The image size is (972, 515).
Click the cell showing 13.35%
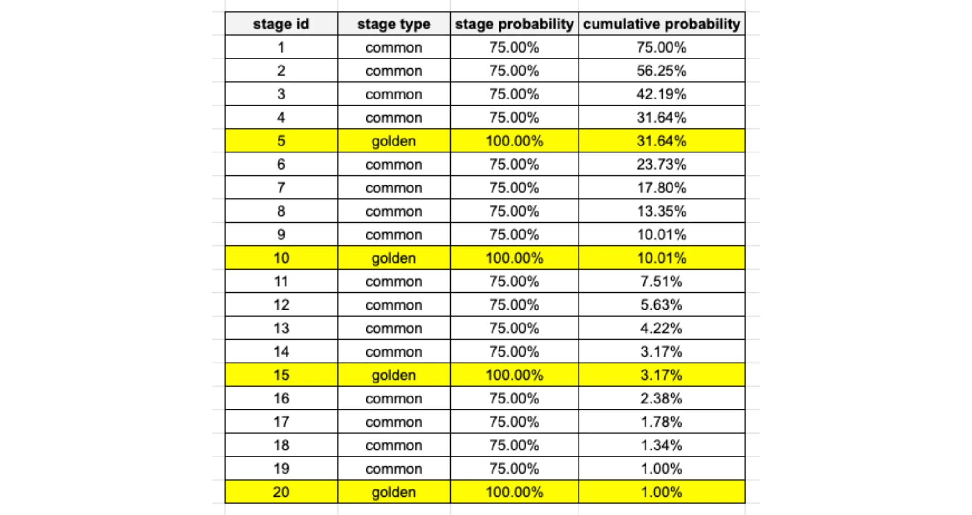point(661,211)
